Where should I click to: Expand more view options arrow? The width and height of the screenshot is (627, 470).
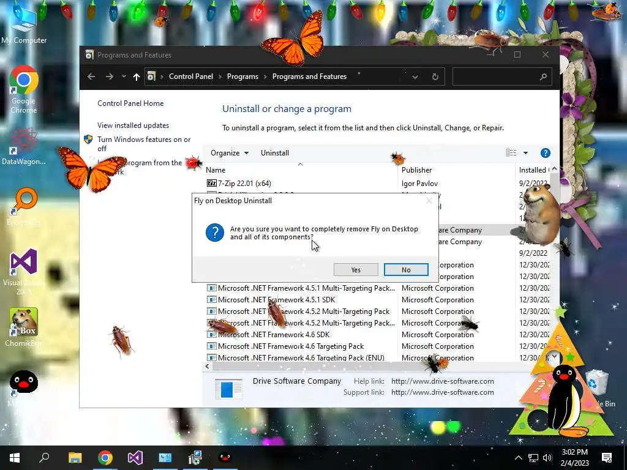(525, 153)
